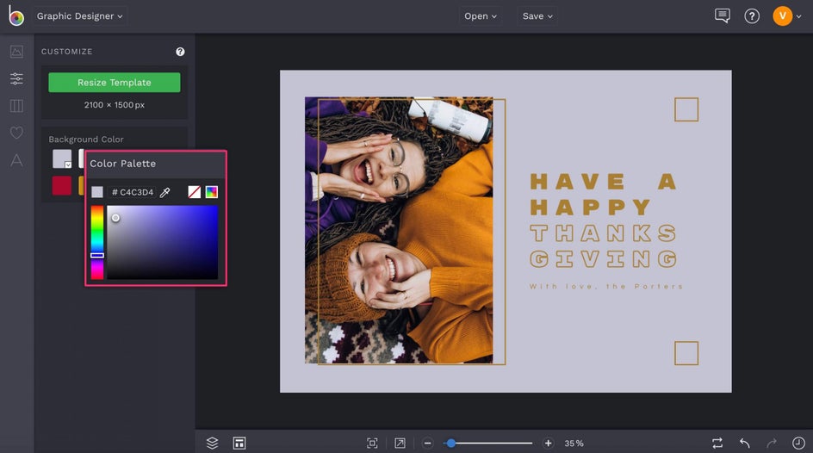The height and width of the screenshot is (453, 813).
Task: Open the history clock icon
Action: [x=798, y=443]
